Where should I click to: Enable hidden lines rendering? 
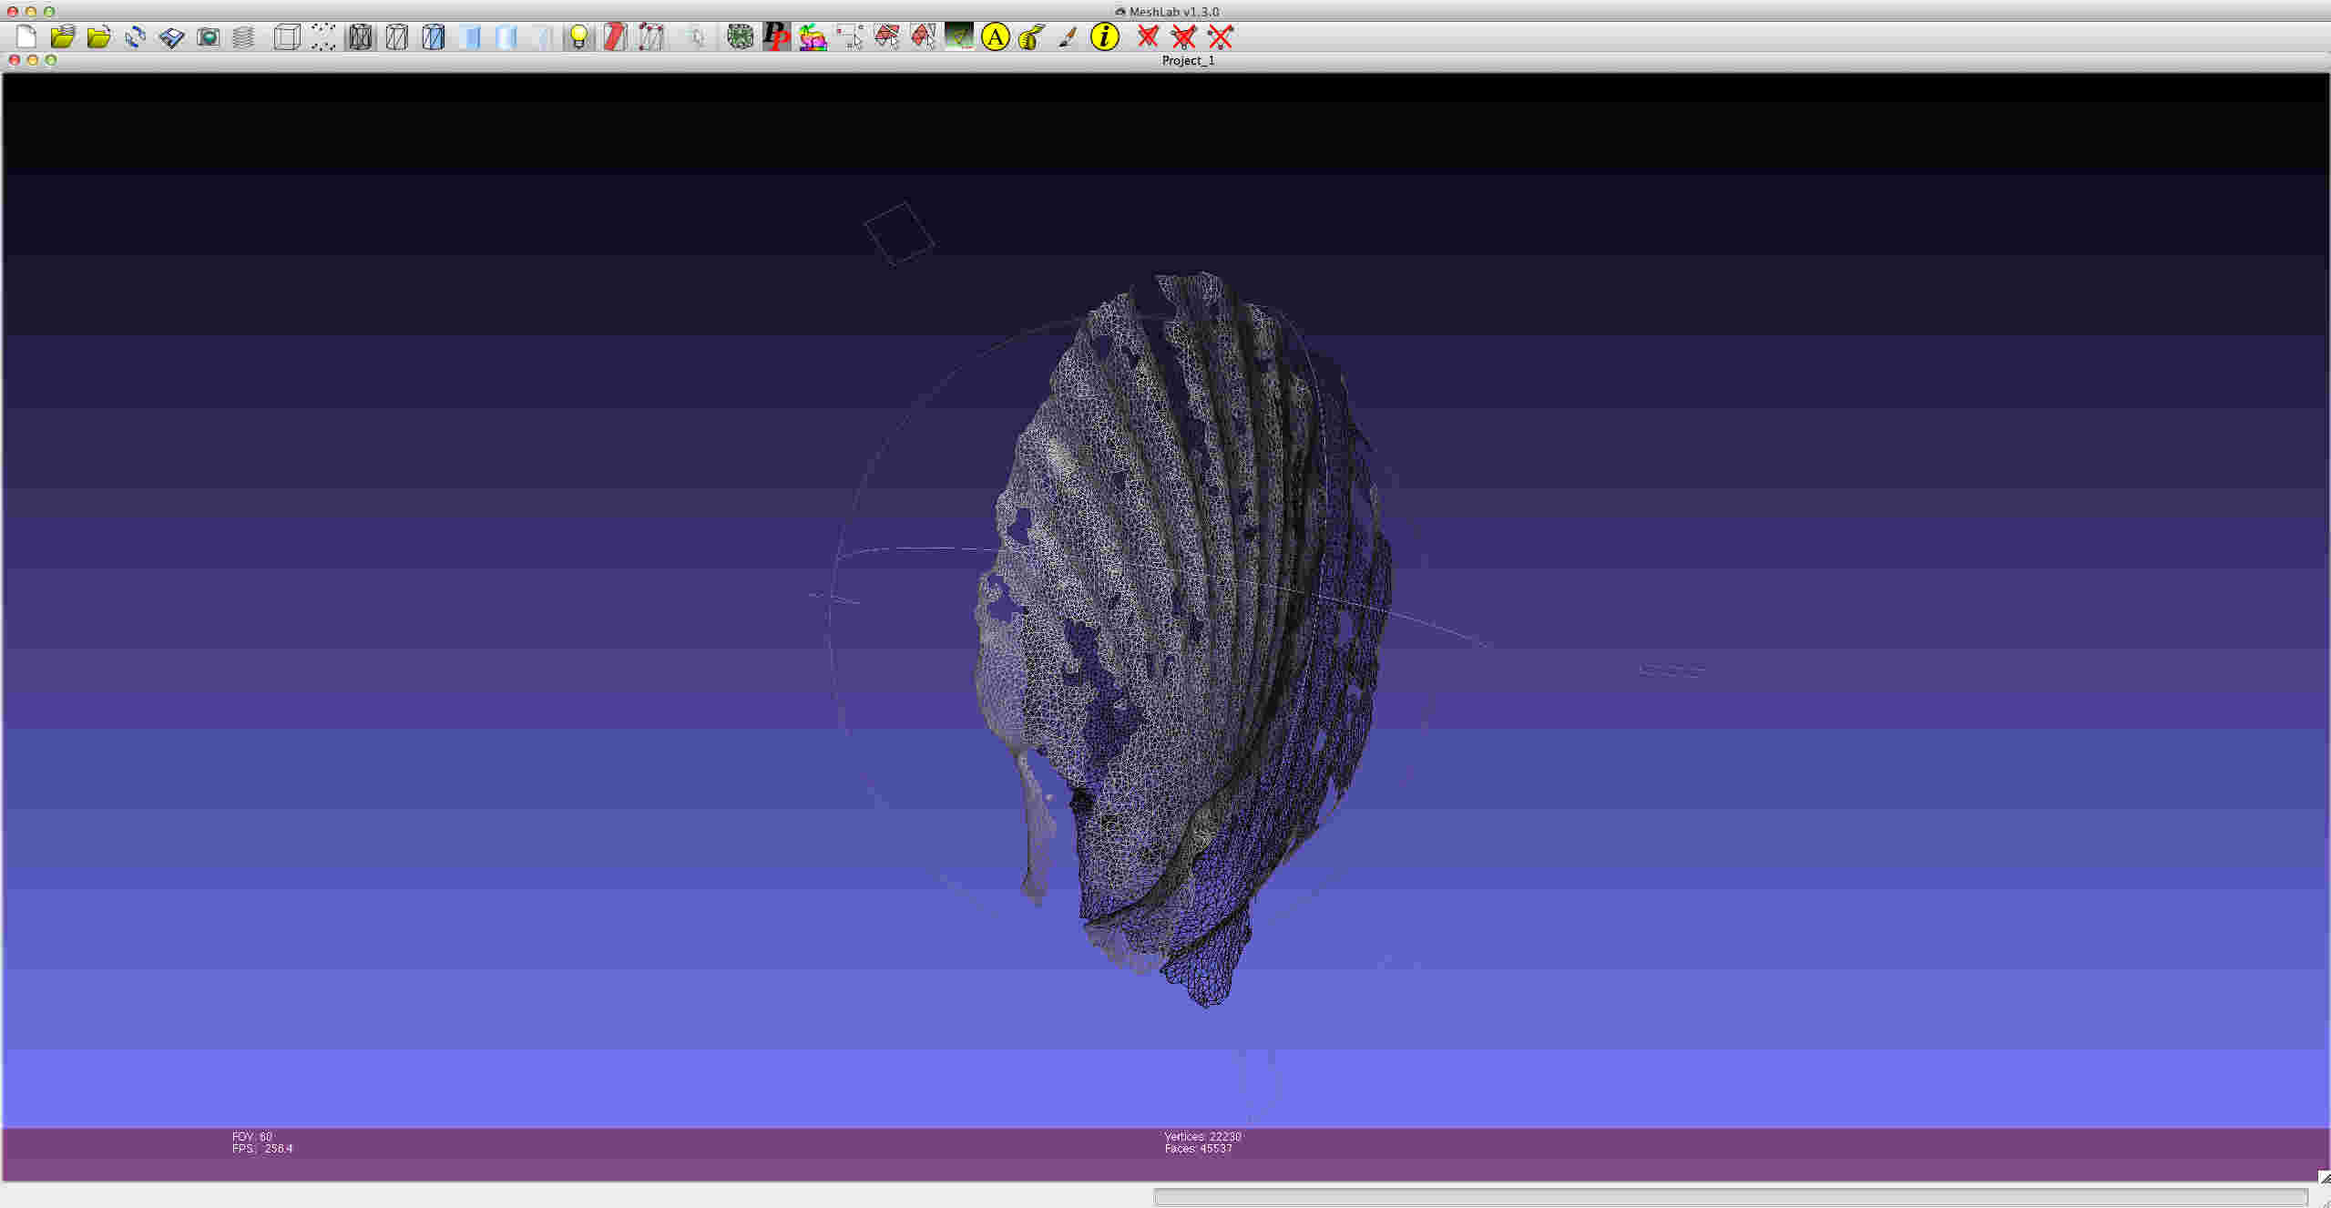[396, 37]
